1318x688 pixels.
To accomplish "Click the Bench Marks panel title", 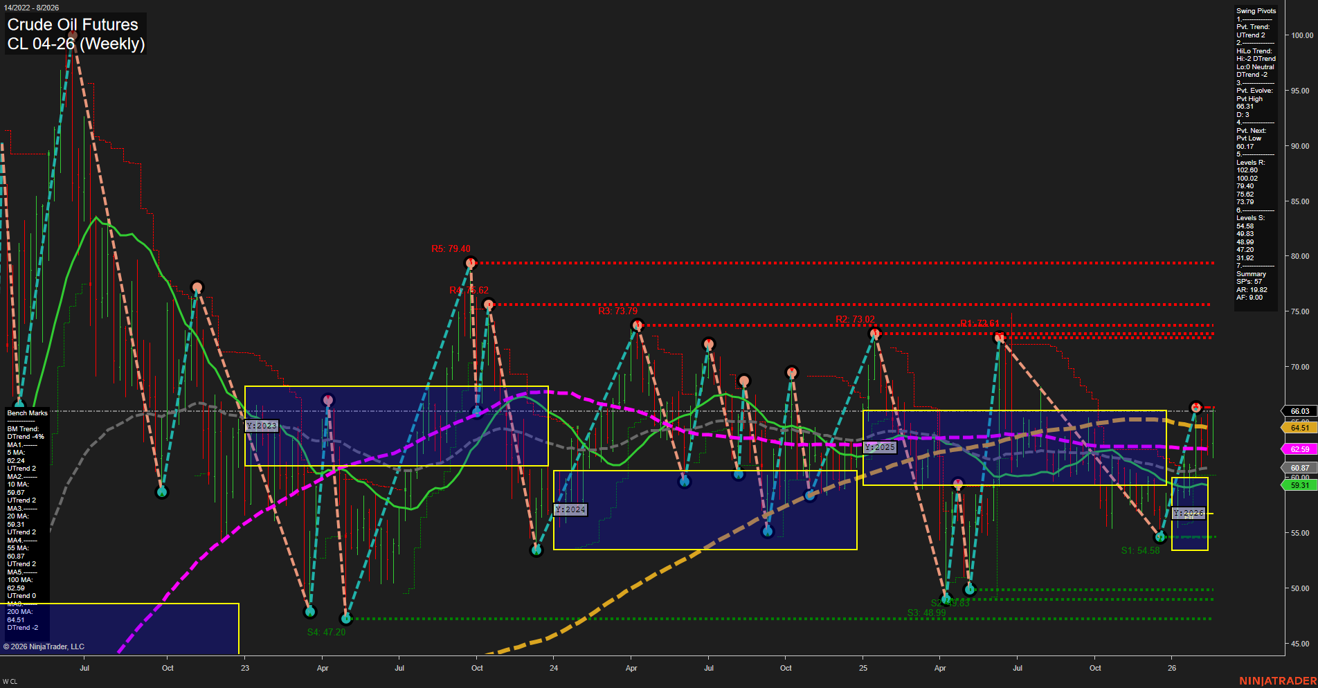I will click(x=26, y=412).
